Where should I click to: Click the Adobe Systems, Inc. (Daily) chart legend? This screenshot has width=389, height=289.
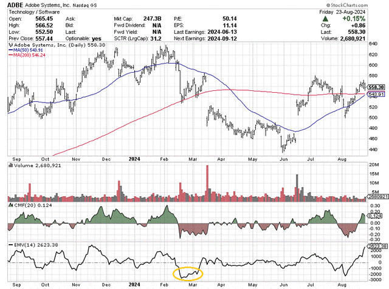pos(57,45)
